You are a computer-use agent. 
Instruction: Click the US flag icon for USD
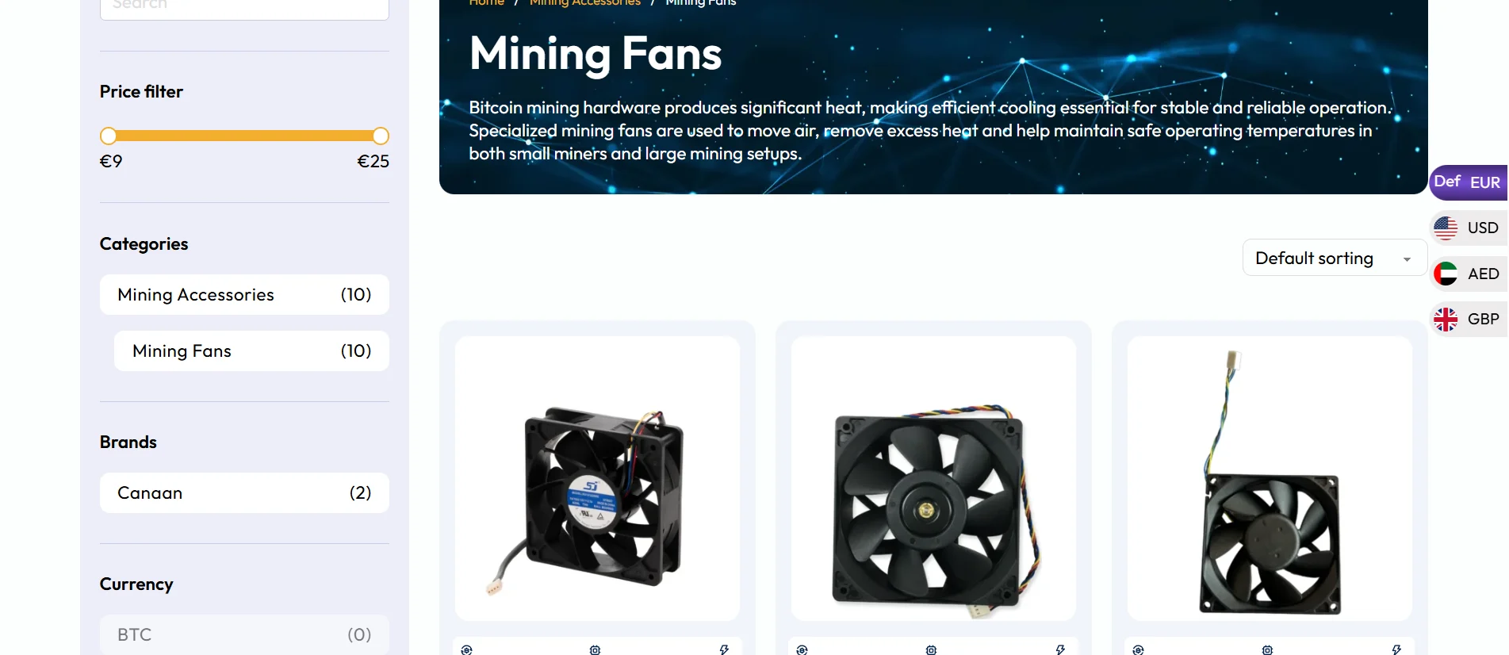pyautogui.click(x=1446, y=228)
